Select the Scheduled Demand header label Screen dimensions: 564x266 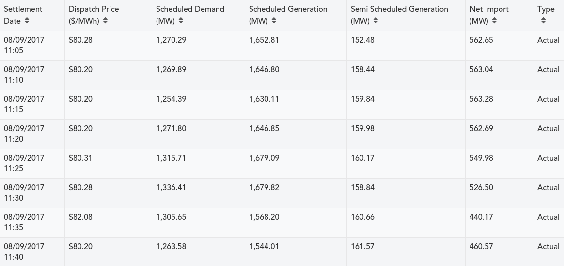[x=190, y=9]
